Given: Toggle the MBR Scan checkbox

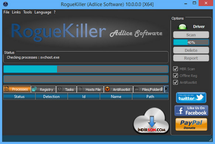Looking at the screenshot, I should coord(176,69).
